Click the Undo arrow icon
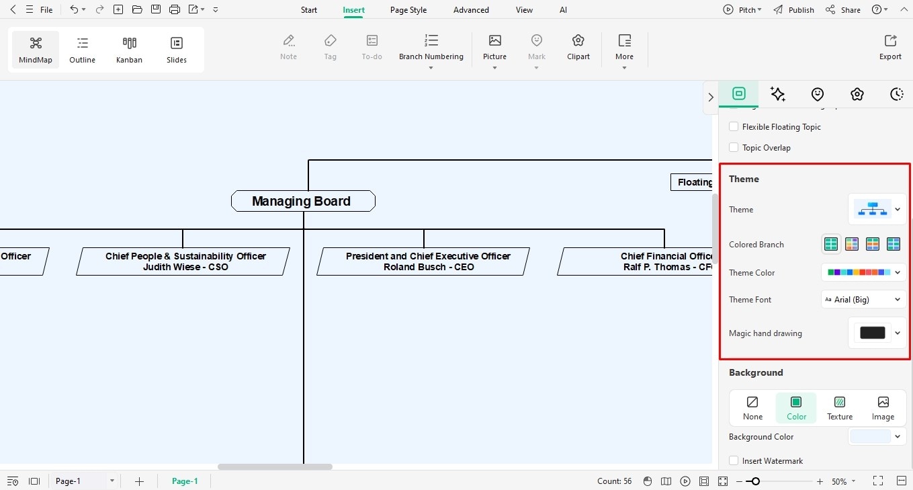 click(74, 9)
